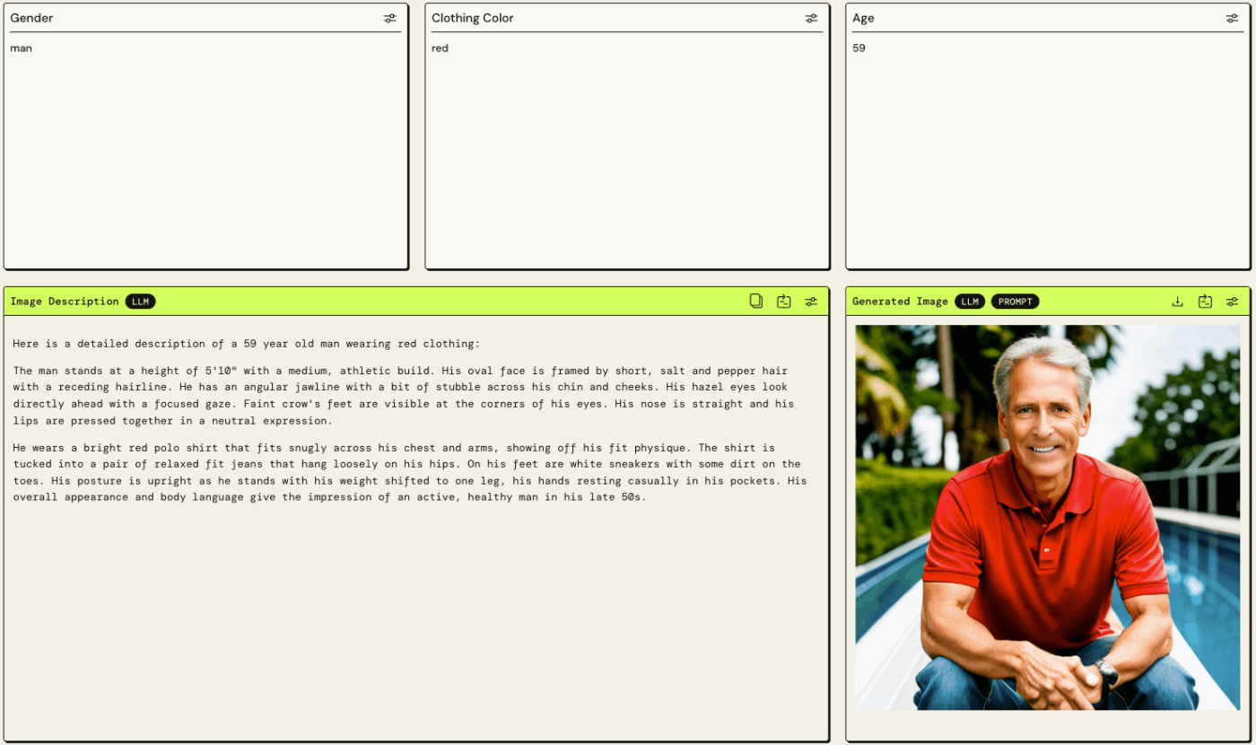Click the LLM badge on Image Description

click(140, 302)
